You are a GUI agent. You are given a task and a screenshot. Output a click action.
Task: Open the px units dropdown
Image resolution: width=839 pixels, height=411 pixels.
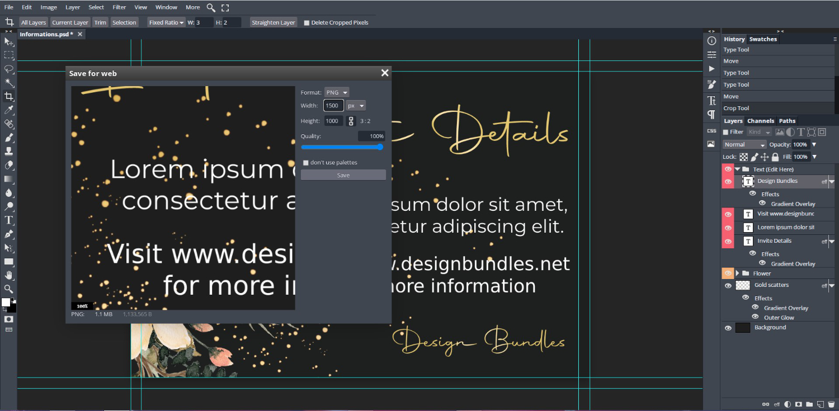point(356,106)
